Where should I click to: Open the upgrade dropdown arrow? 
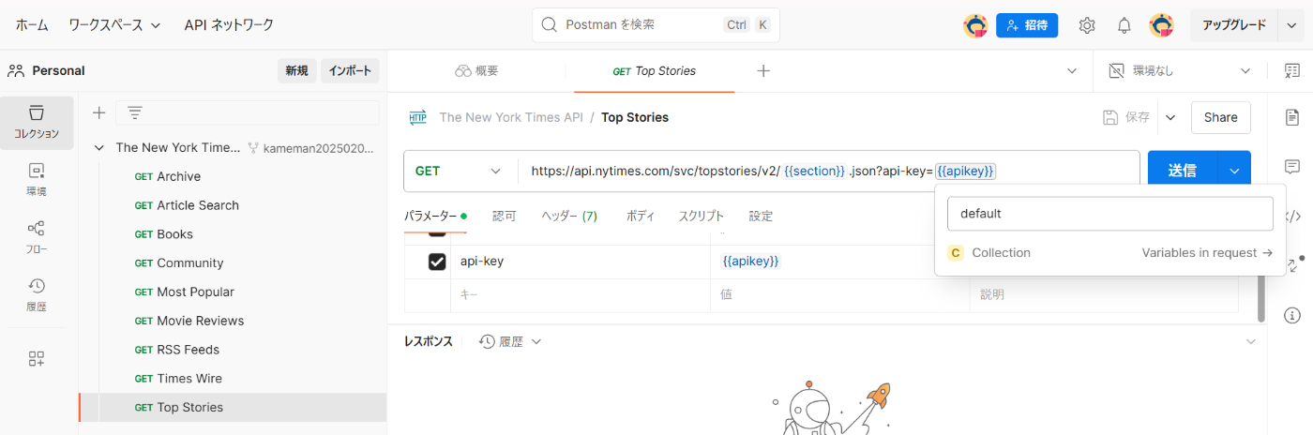point(1290,25)
